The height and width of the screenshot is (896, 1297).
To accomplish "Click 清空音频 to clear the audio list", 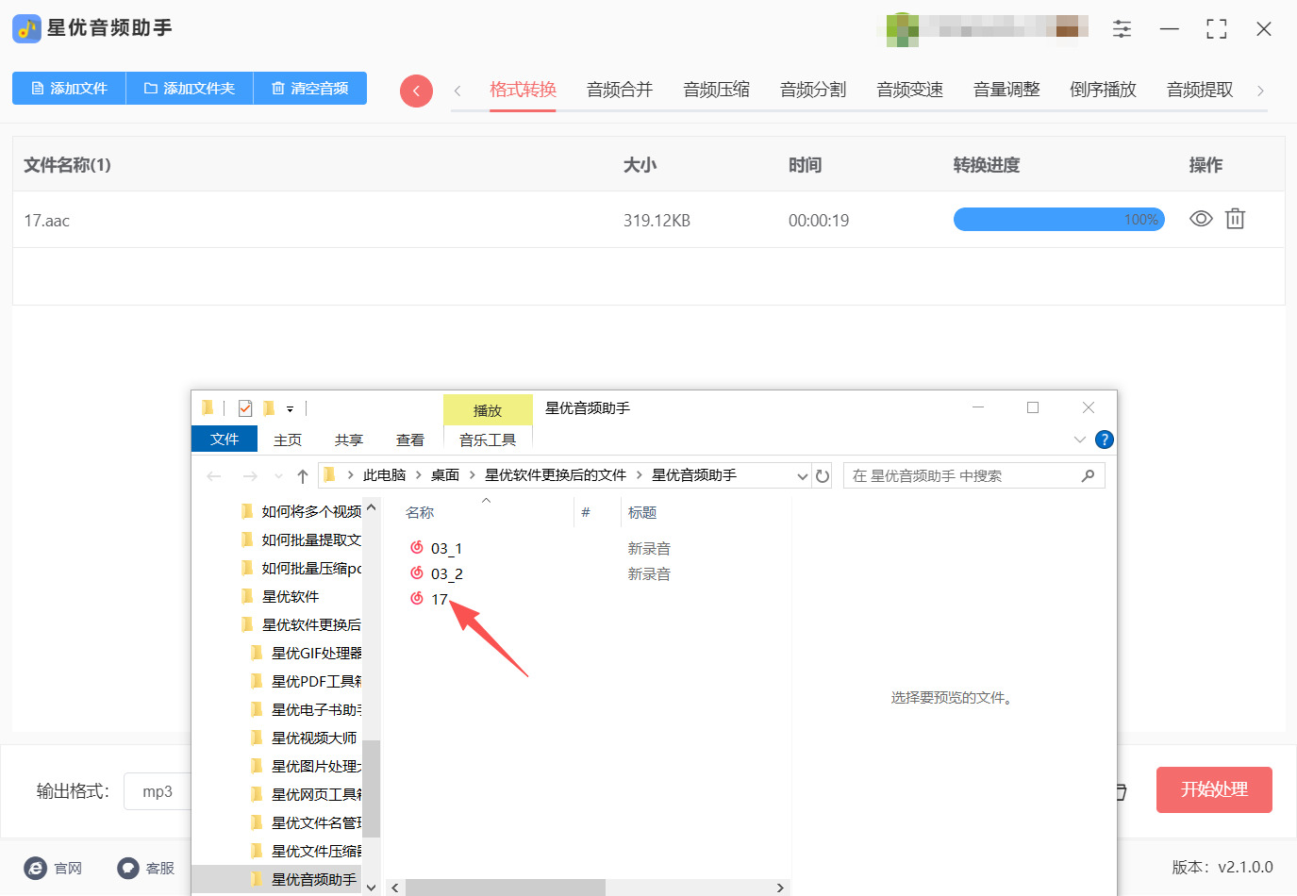I will click(x=309, y=87).
